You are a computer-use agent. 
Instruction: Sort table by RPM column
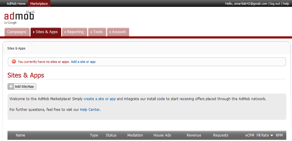tap(279, 135)
